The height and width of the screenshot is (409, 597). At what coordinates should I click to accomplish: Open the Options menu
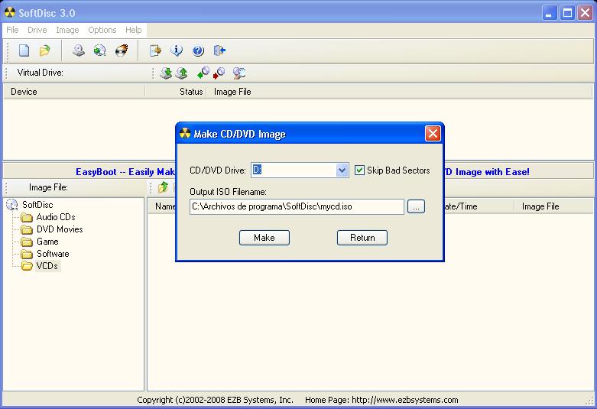[x=102, y=30]
